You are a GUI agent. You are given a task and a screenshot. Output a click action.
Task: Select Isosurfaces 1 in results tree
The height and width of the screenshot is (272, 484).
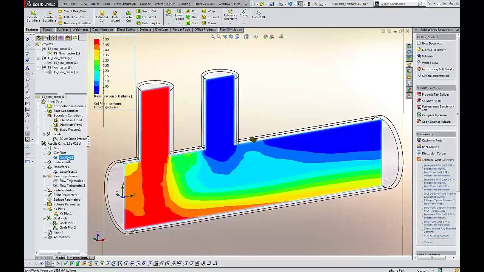pyautogui.click(x=68, y=172)
